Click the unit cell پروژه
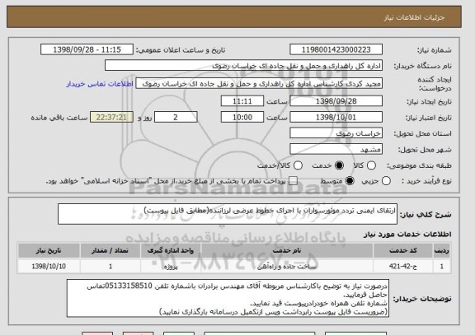 pos(171,267)
